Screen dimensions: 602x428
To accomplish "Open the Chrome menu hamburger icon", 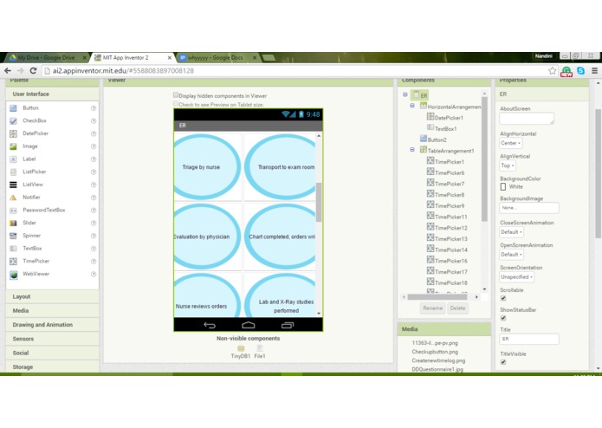I will coord(594,71).
